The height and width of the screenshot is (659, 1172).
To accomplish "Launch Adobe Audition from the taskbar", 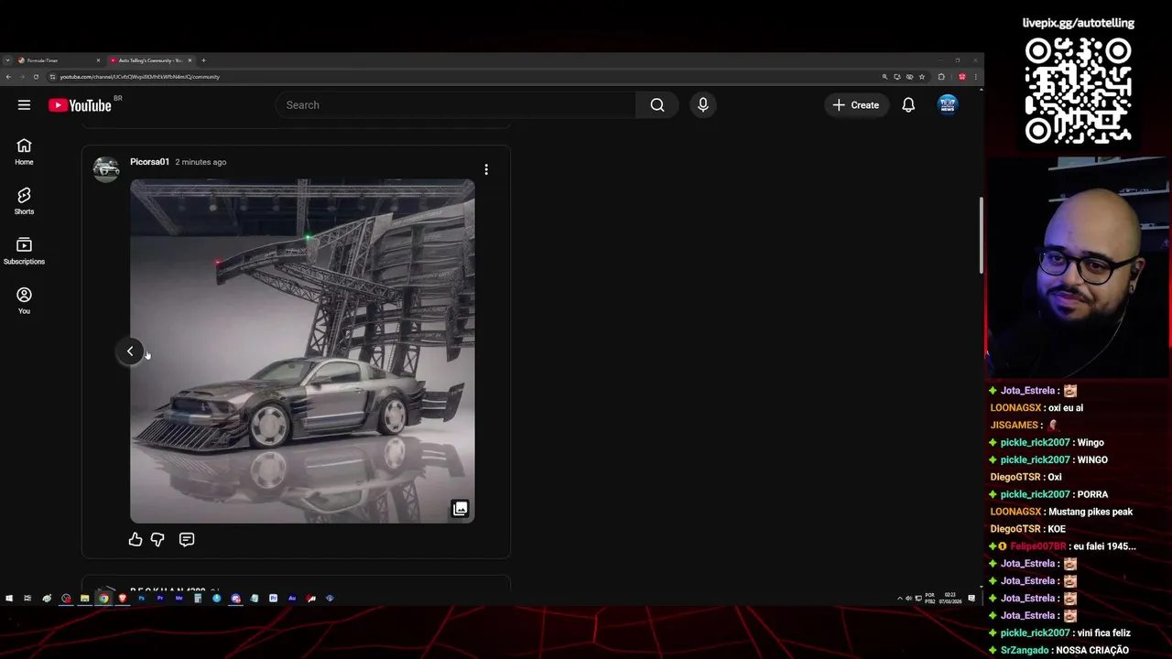I will pos(292,599).
